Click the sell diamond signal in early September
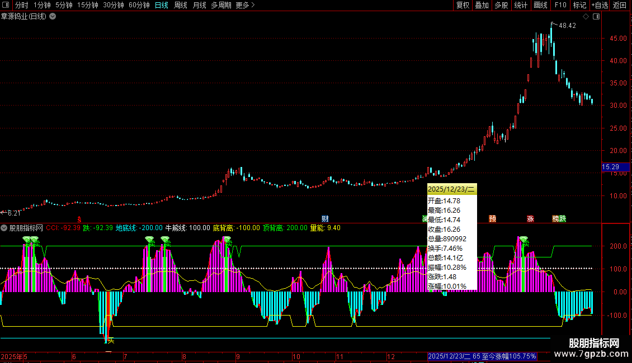The image size is (632, 363). pos(227,239)
